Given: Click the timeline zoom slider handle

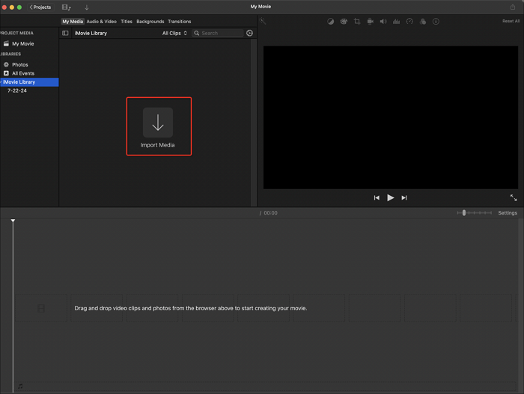Looking at the screenshot, I should point(464,212).
